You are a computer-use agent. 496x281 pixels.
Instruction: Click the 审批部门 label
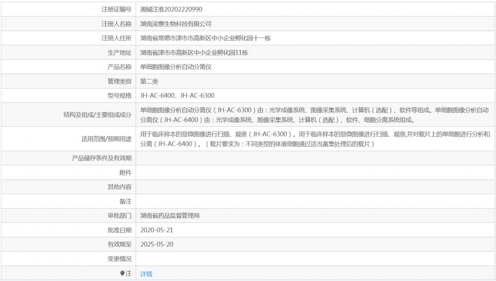pos(119,216)
